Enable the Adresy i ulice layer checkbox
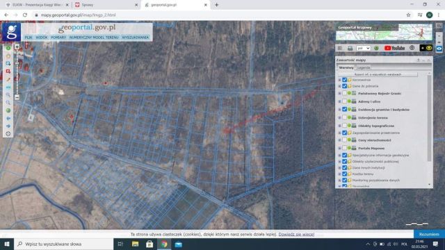Screen dimensions: 445x250 pyautogui.click(x=345, y=101)
